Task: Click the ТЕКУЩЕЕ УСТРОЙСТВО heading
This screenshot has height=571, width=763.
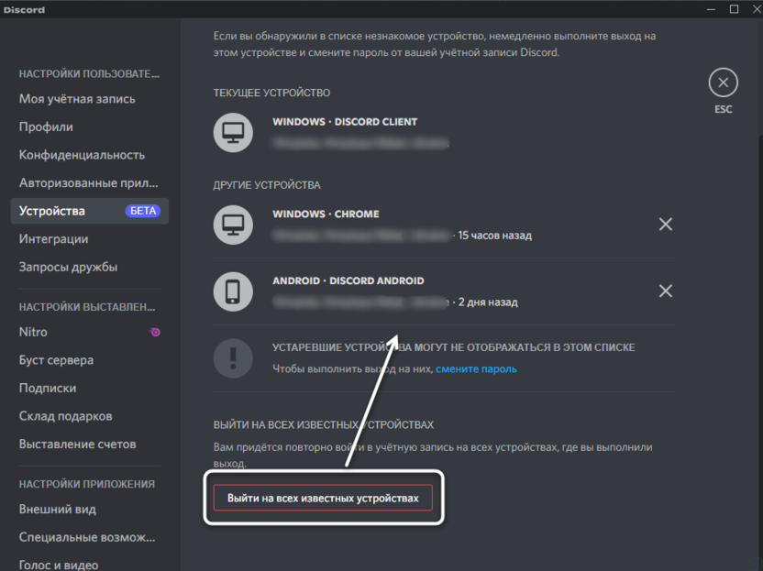Action: (x=271, y=93)
